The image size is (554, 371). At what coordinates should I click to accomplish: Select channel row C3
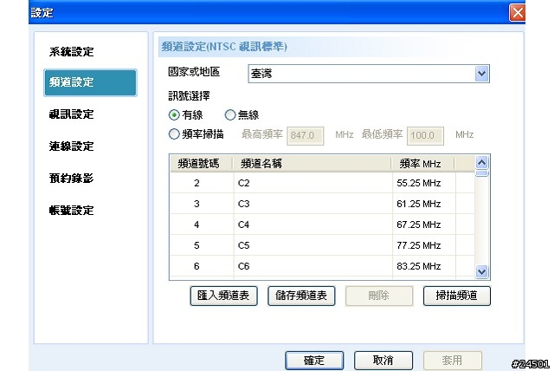coord(322,204)
